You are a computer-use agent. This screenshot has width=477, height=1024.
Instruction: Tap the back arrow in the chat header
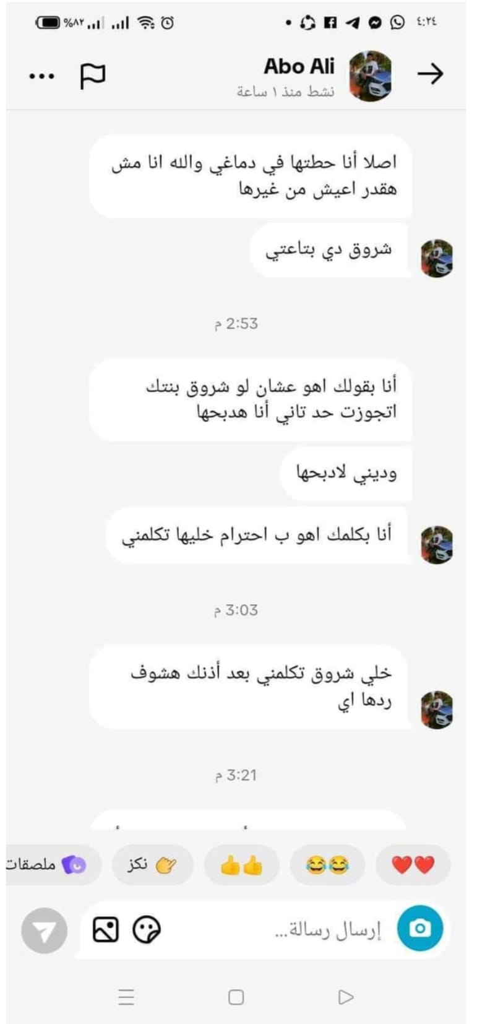point(430,74)
